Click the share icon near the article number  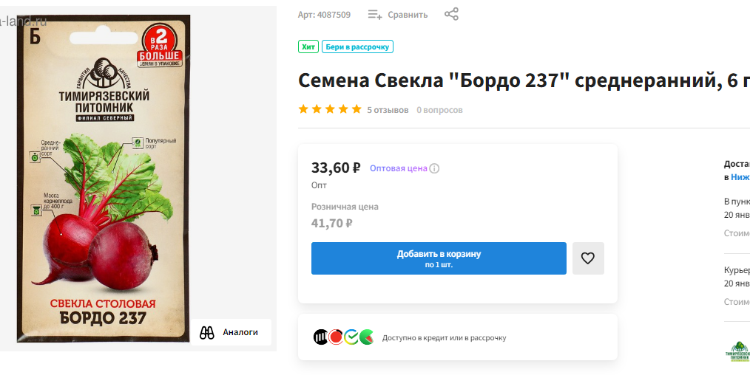tap(451, 14)
